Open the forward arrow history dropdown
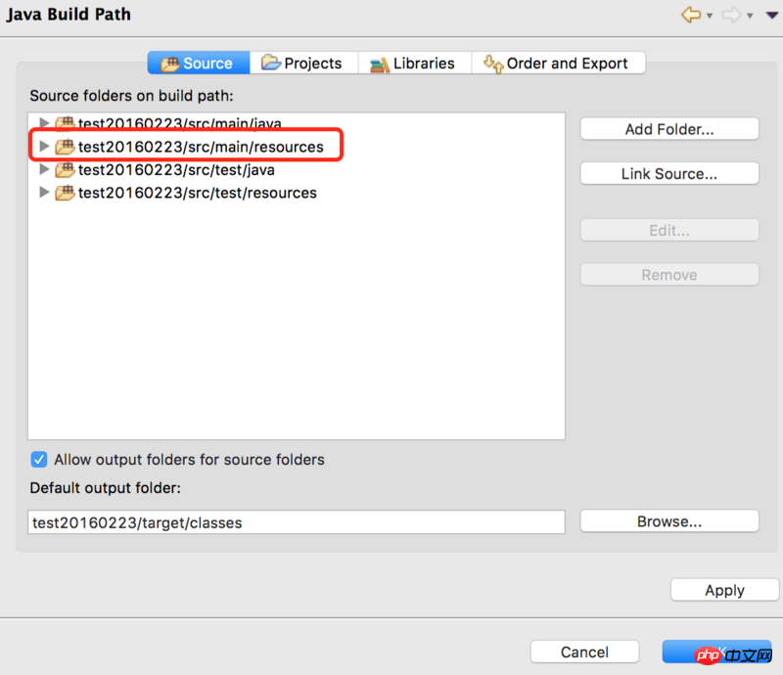Viewport: 783px width, 675px height. point(750,16)
